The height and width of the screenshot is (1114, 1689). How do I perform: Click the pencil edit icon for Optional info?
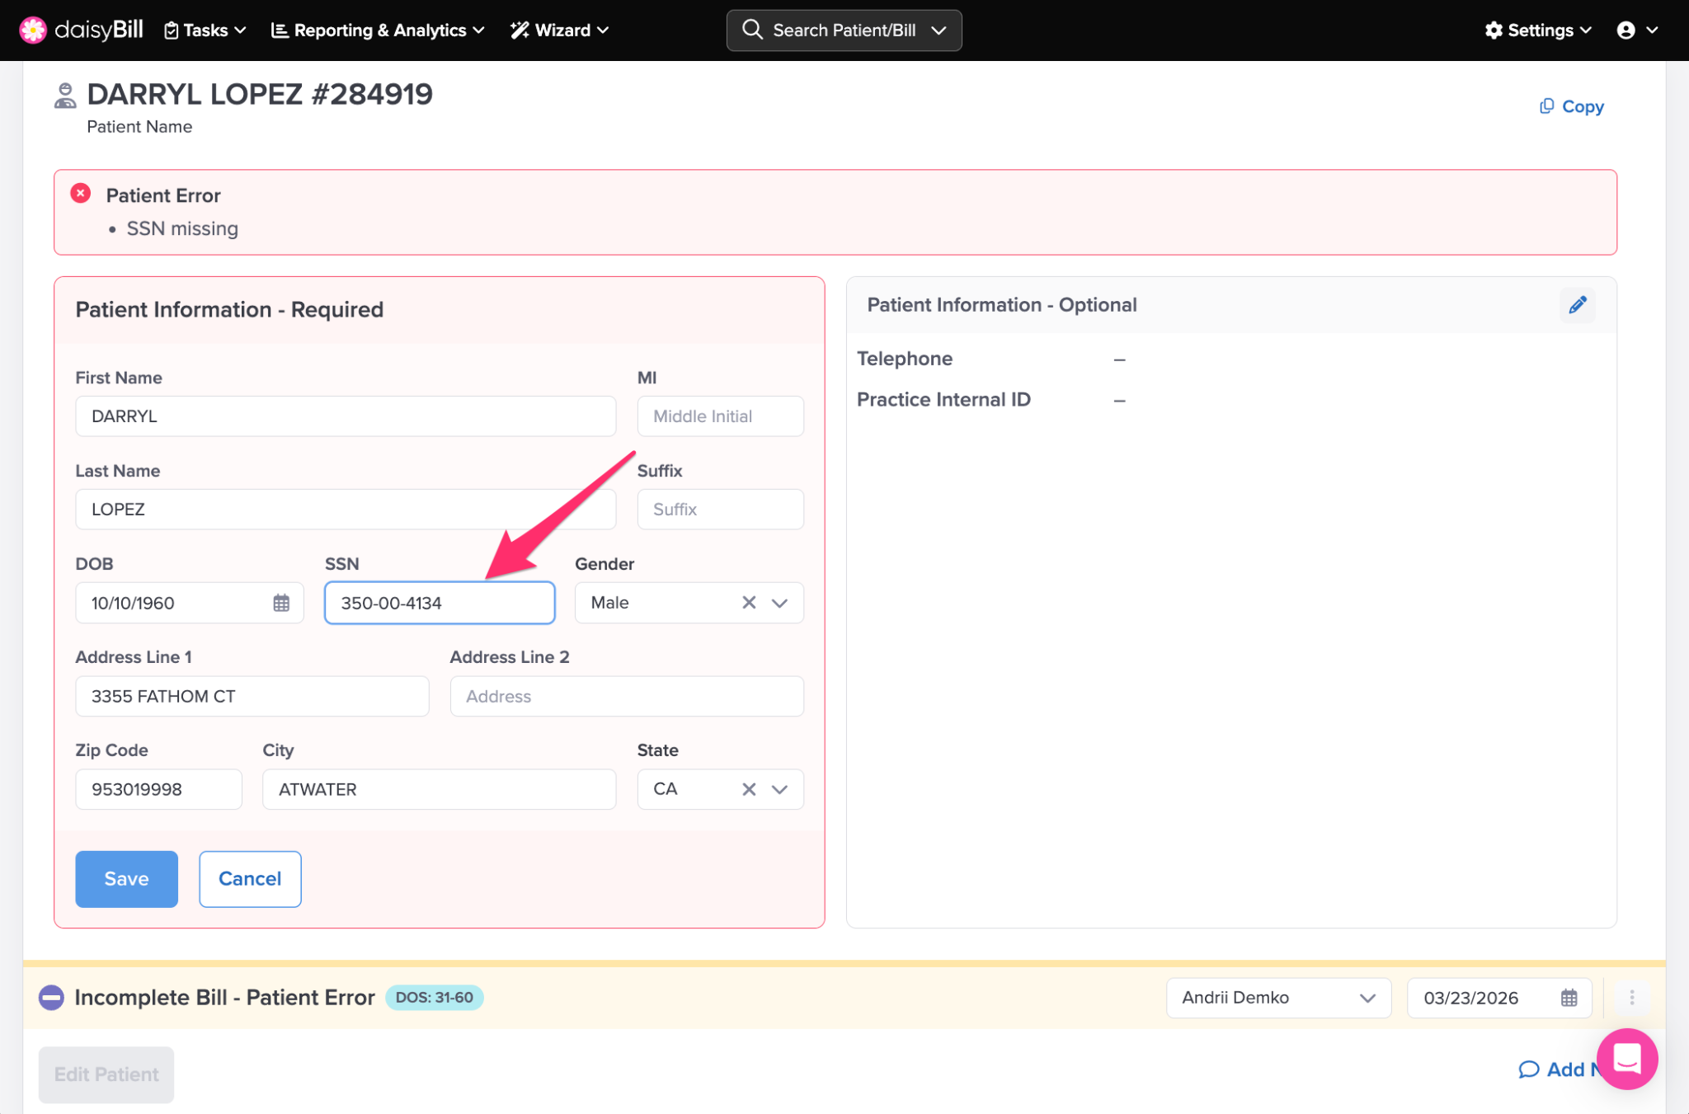point(1577,305)
